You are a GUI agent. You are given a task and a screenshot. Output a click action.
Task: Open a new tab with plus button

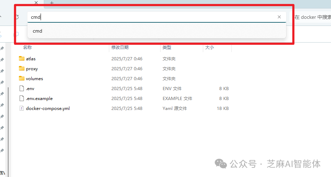52,3
